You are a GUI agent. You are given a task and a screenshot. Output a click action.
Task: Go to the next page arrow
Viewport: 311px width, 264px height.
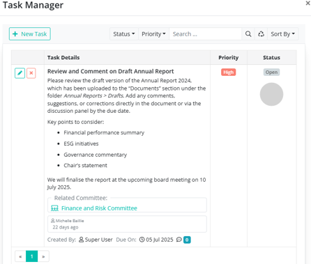[43, 256]
